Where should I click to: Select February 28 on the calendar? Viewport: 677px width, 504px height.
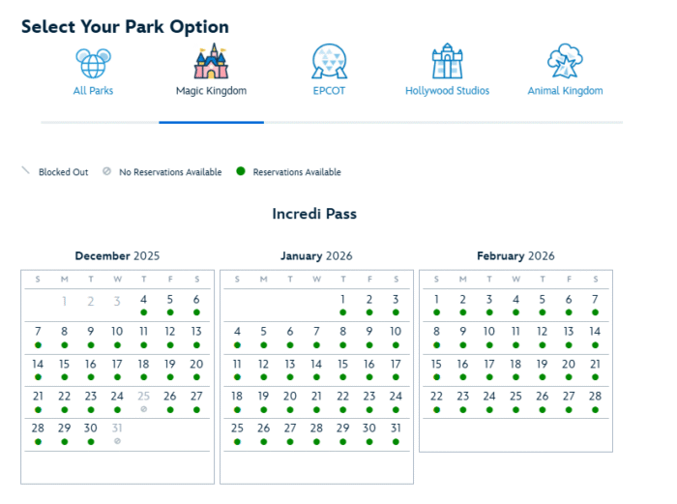(x=595, y=396)
